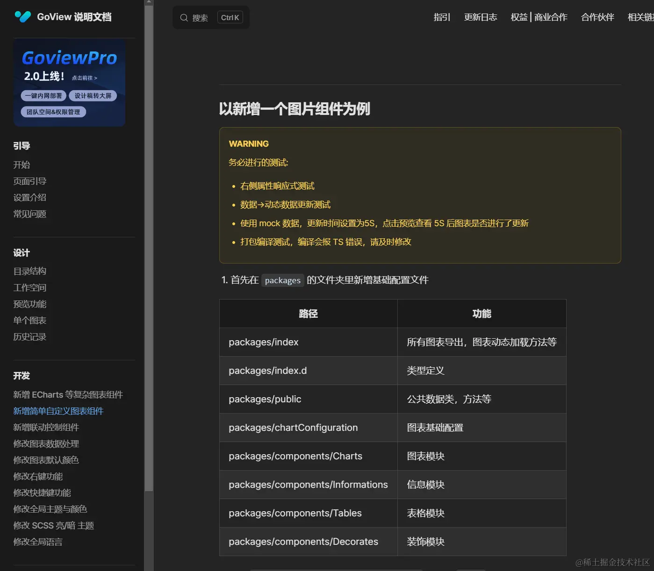The width and height of the screenshot is (654, 571).
Task: Open 页面引导 in sidebar
Action: pos(30,181)
